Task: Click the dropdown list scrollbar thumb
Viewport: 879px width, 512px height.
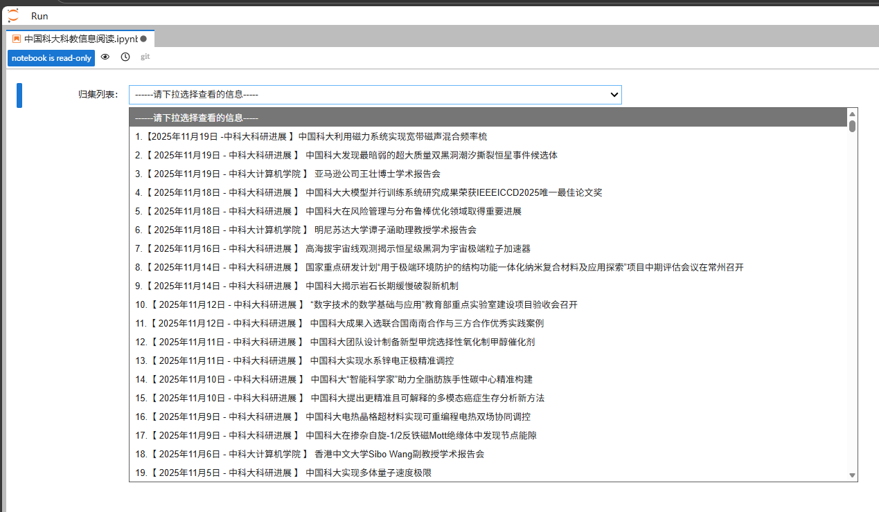Action: [x=852, y=126]
